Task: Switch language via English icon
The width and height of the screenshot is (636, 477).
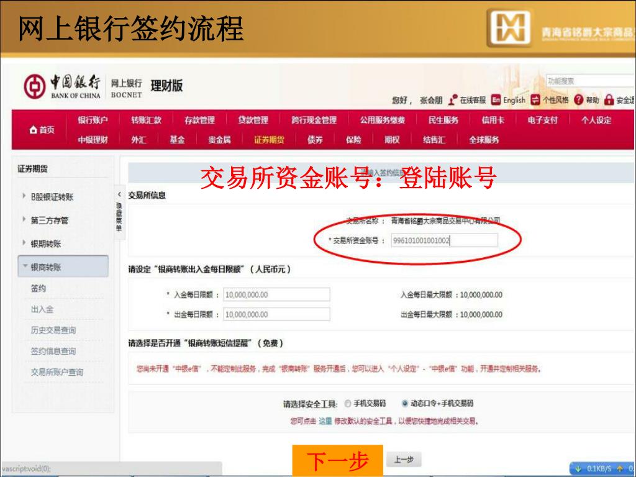Action: pos(496,100)
